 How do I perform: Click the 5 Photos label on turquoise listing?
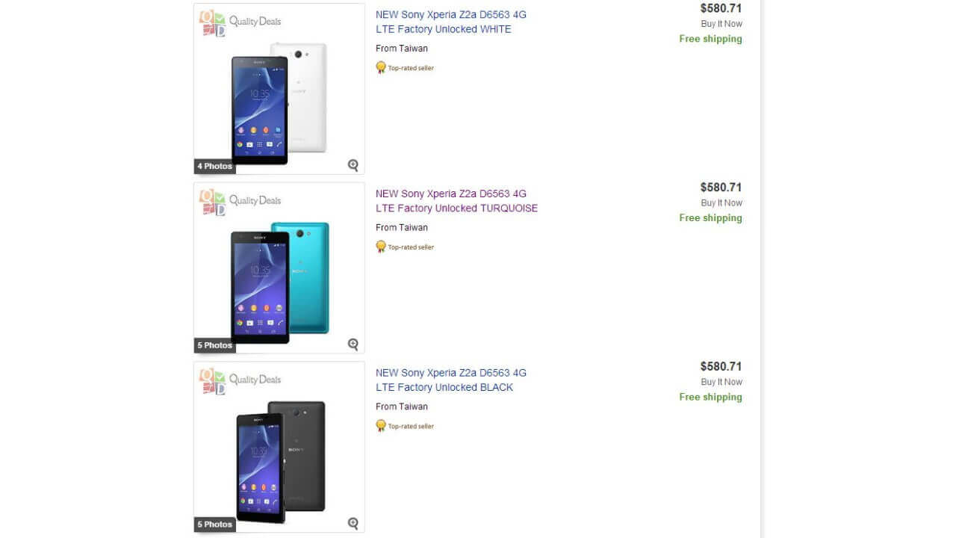(214, 345)
